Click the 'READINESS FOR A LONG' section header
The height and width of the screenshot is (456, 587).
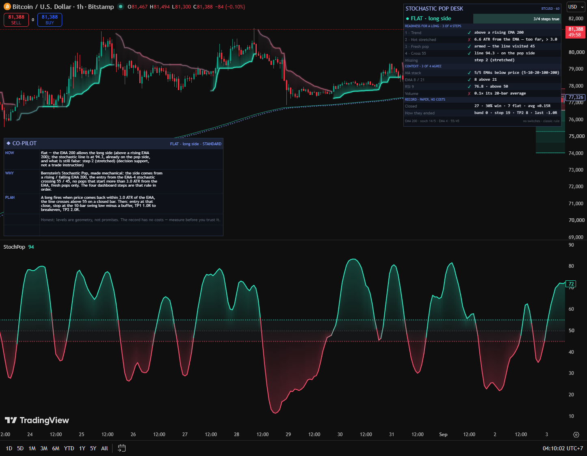point(433,26)
